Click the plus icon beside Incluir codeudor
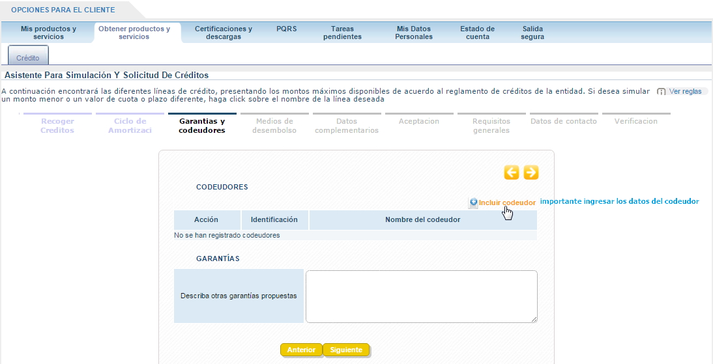713x364 pixels. pos(473,203)
